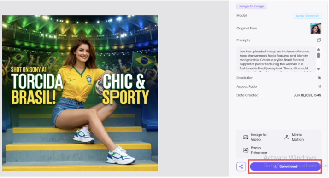Click the date value Jun, 18,2026, 15:49
This screenshot has height=178, width=329.
click(307, 95)
